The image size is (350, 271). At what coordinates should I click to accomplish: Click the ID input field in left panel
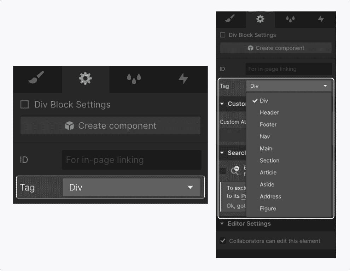tap(132, 160)
